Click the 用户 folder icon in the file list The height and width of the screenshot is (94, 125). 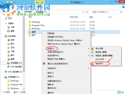point(30,35)
